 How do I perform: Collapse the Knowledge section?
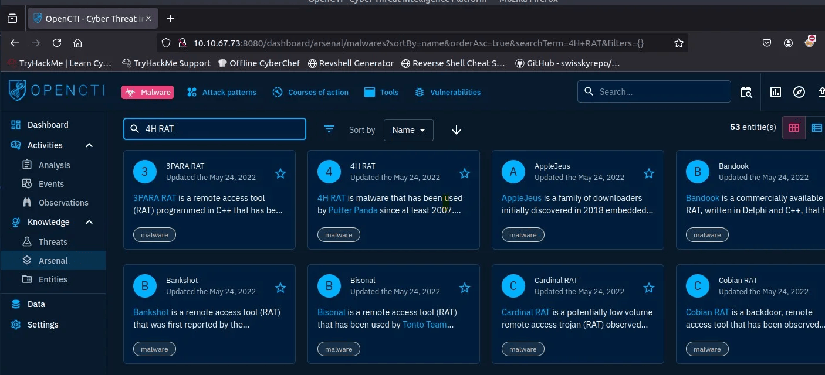pos(89,222)
